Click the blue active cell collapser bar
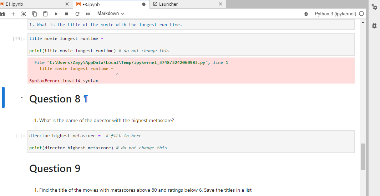380x196 pixels. coord(3,97)
